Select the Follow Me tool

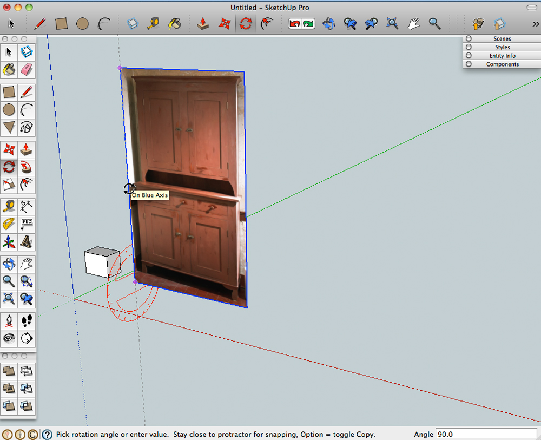point(27,167)
